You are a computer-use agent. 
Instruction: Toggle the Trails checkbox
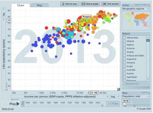point(110,104)
